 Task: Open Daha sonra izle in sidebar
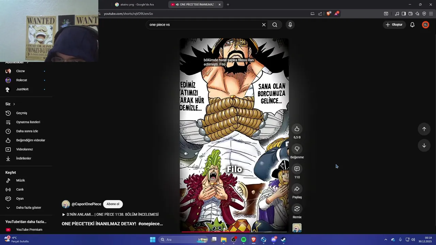(x=27, y=131)
